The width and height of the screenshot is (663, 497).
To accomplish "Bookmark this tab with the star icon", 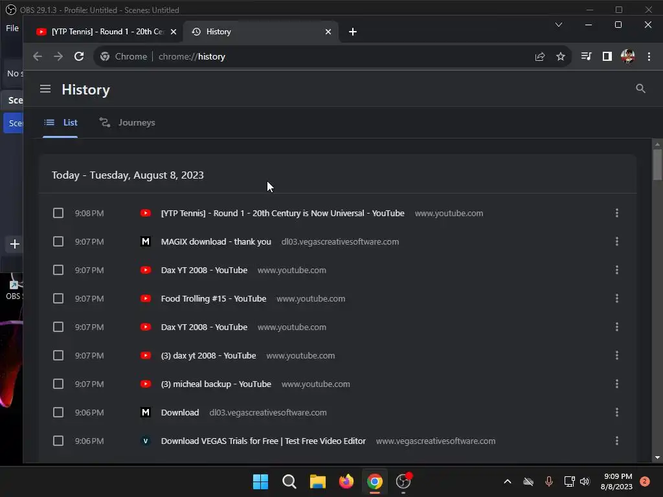I will point(560,56).
